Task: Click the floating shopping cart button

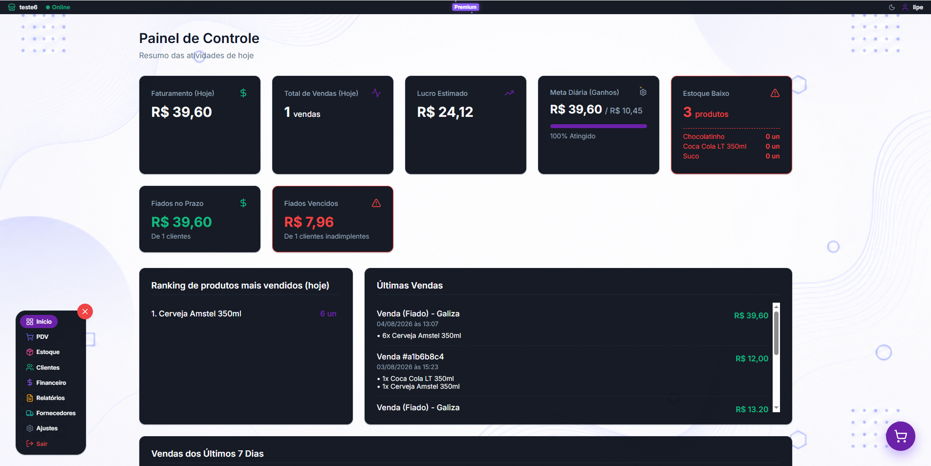Action: pos(900,436)
